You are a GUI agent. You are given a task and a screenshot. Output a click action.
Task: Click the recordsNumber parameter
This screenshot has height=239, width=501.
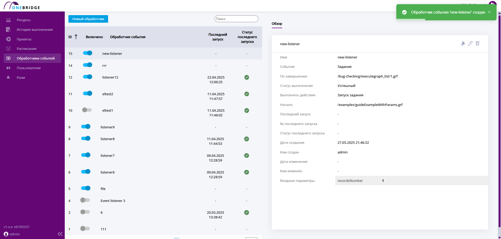[x=350, y=181]
